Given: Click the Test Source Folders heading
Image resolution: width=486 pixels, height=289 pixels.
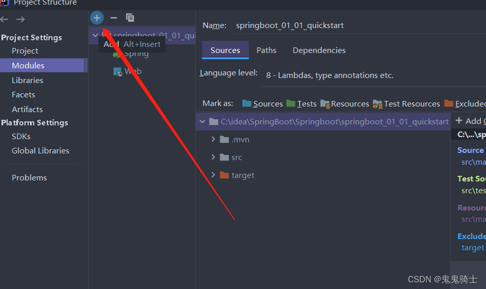Looking at the screenshot, I should [x=471, y=179].
